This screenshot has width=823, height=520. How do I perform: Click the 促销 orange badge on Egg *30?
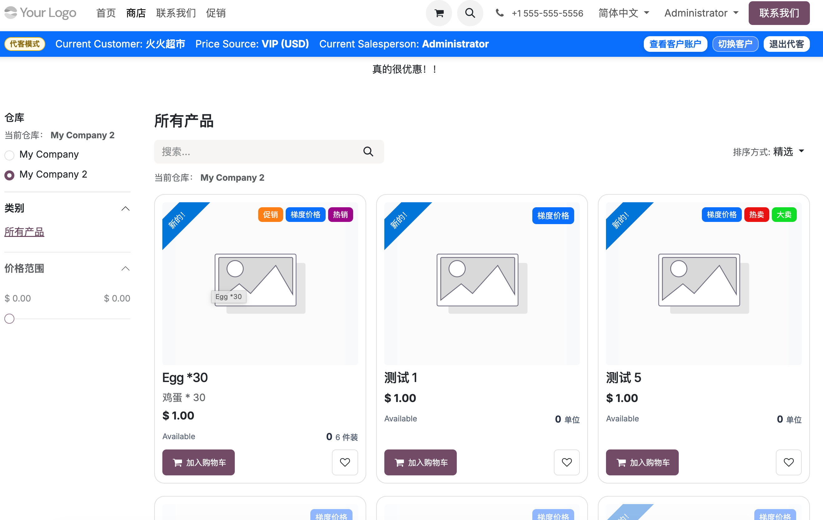click(x=270, y=214)
